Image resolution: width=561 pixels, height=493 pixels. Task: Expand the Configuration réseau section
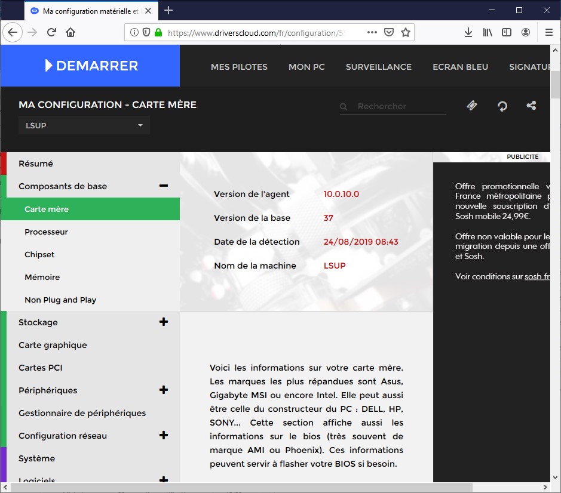(163, 436)
